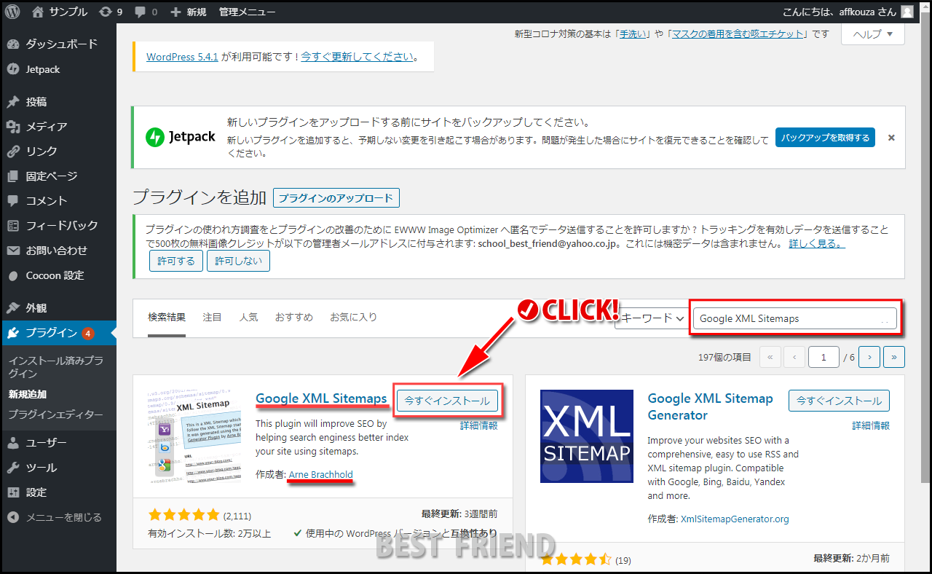This screenshot has width=932, height=574.
Task: Open the ダッシュボード sidebar icon
Action: pyautogui.click(x=12, y=44)
